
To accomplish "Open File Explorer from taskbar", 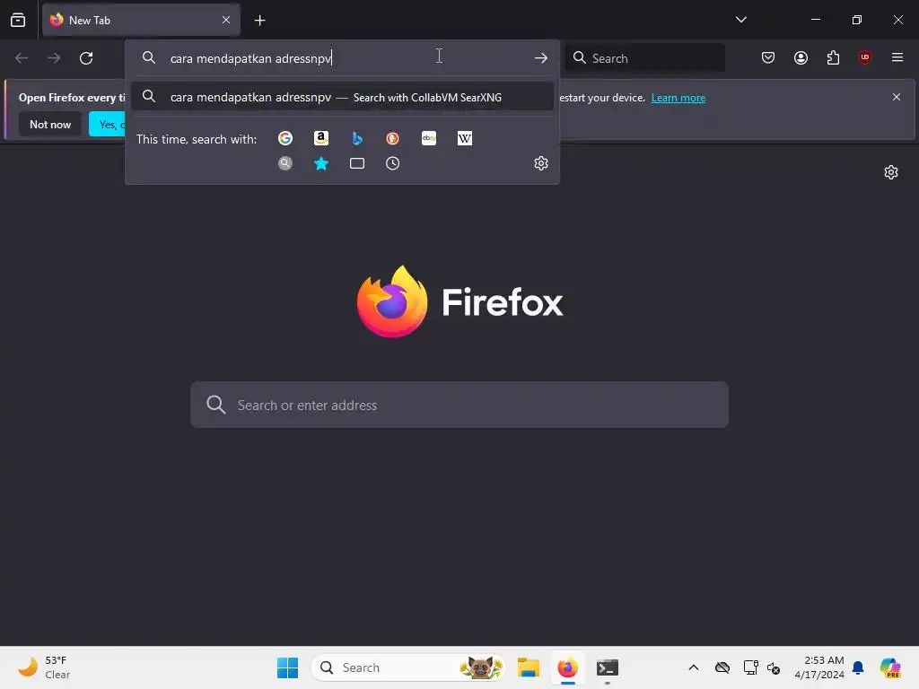I will (x=528, y=667).
